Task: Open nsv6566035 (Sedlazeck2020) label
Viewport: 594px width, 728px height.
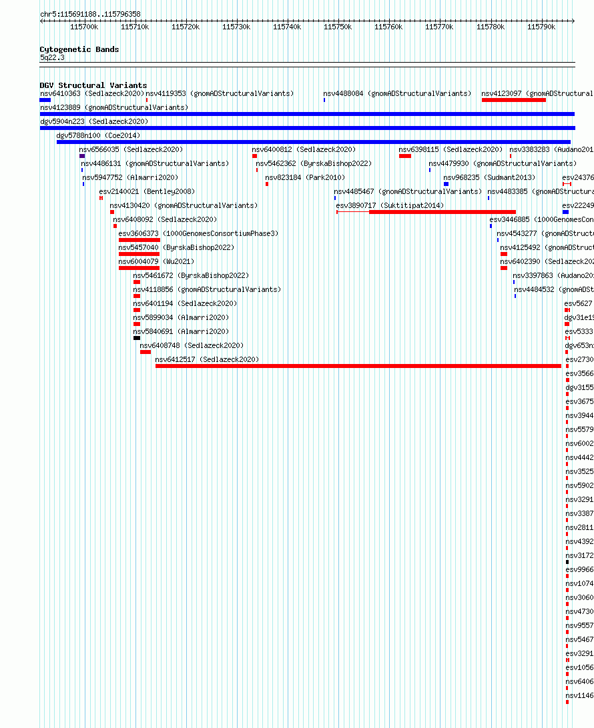Action: click(x=131, y=149)
